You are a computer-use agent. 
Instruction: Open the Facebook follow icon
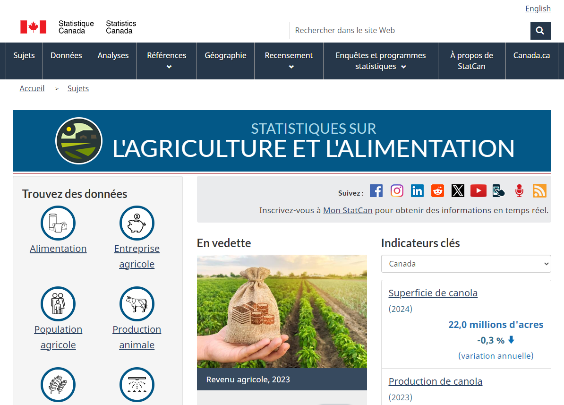[376, 190]
